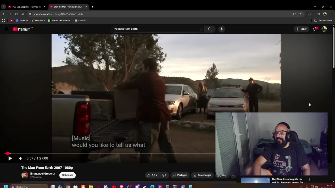The image size is (335, 188).
Task: Like the video with 3,8 k likes
Action: point(152,175)
